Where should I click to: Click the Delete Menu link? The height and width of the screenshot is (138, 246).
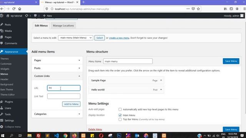(95, 130)
